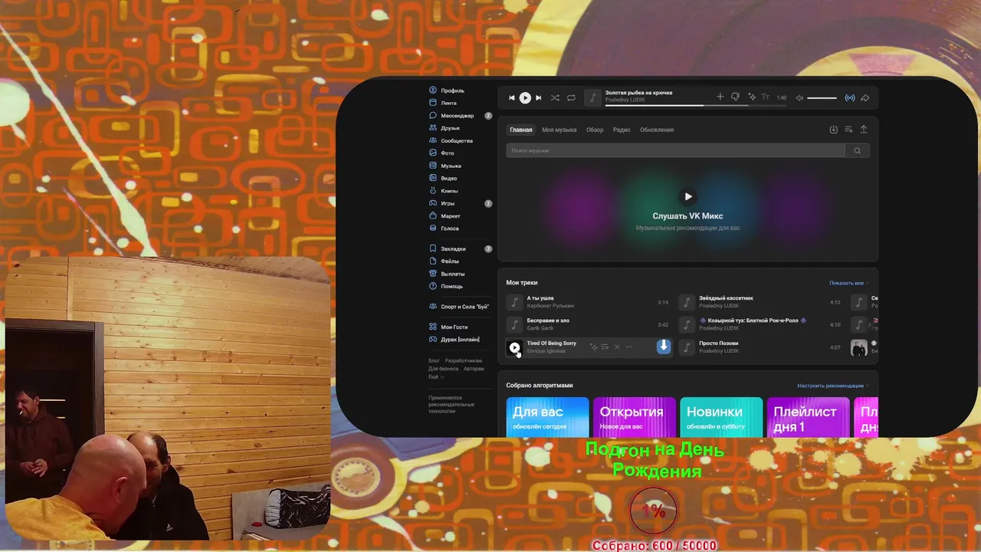Expand the Ещё footer dropdown
The width and height of the screenshot is (981, 552).
click(x=435, y=376)
